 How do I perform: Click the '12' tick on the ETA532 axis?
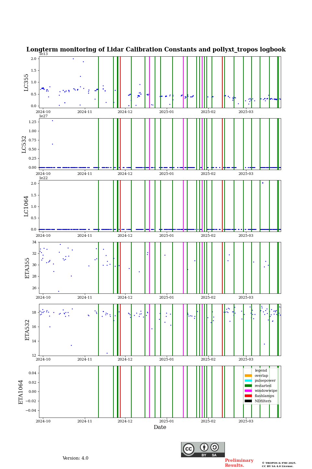34,356
